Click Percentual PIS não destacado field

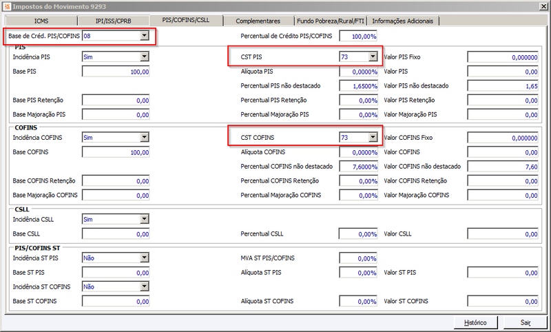coord(358,85)
